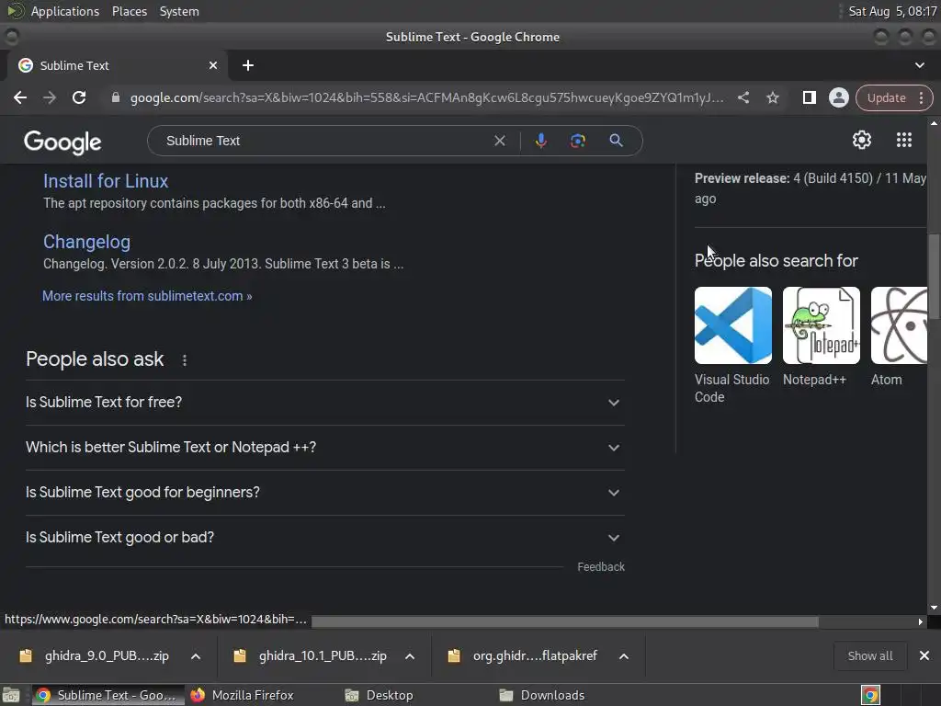Click the show desktop taskbar icon

[11, 695]
